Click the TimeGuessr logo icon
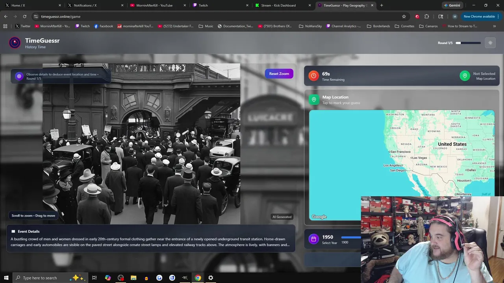504x283 pixels. tap(15, 43)
